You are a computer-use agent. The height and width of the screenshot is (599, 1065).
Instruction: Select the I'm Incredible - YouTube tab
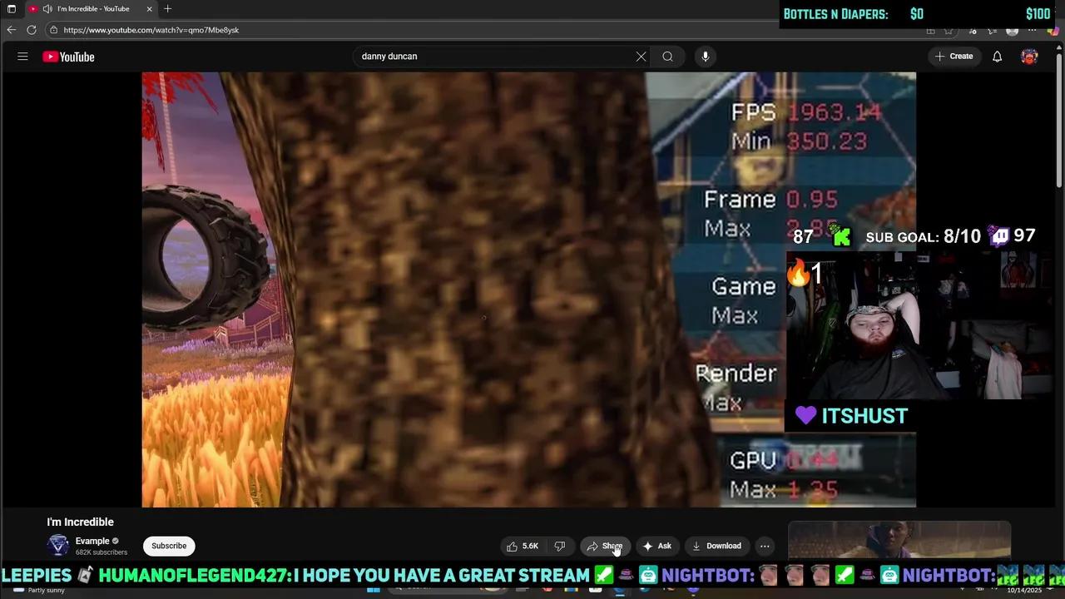(x=90, y=9)
